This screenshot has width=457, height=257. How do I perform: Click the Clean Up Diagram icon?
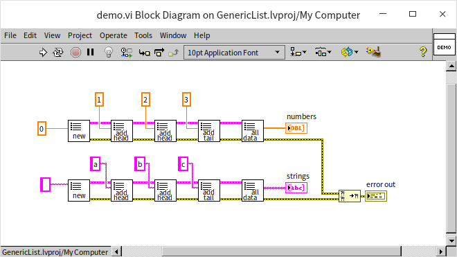[373, 52]
